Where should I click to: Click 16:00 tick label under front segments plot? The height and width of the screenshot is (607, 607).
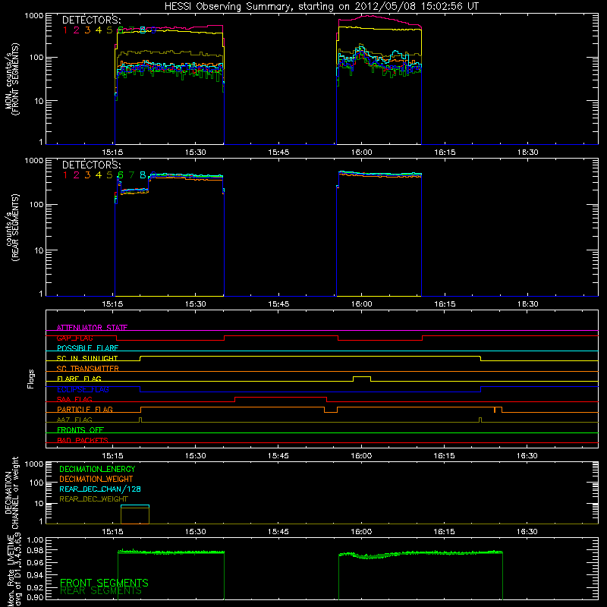click(362, 153)
